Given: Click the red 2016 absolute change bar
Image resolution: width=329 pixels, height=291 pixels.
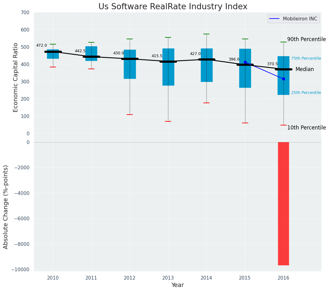Looking at the screenshot, I should point(284,204).
